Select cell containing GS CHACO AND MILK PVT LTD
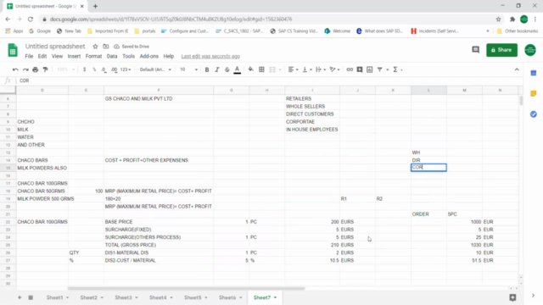Screen dimensions: 543x305 coord(159,98)
